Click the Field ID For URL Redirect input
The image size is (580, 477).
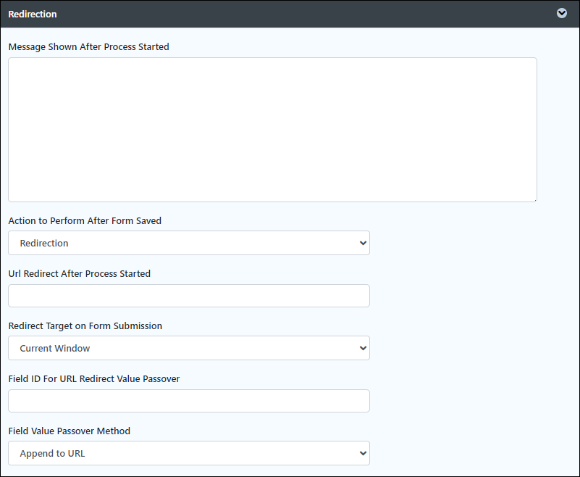[189, 401]
